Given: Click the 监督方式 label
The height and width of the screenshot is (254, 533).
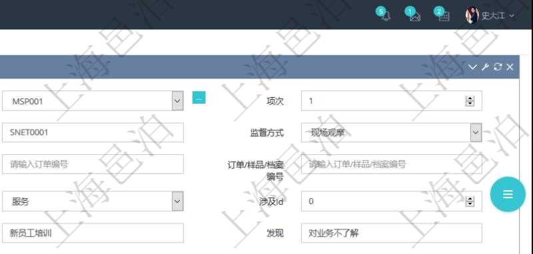Looking at the screenshot, I should pyautogui.click(x=267, y=132).
